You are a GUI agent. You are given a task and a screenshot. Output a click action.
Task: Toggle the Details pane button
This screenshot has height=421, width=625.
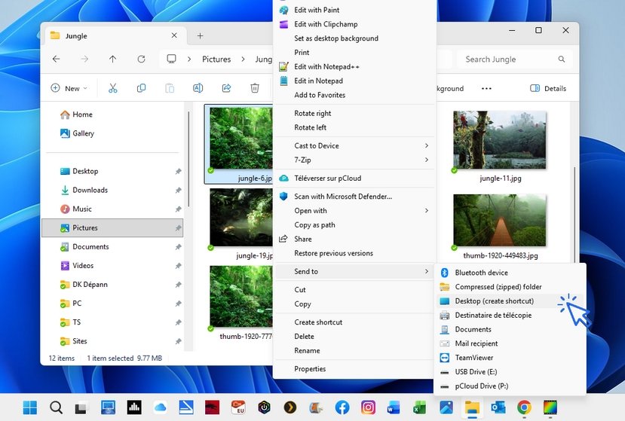coord(548,88)
